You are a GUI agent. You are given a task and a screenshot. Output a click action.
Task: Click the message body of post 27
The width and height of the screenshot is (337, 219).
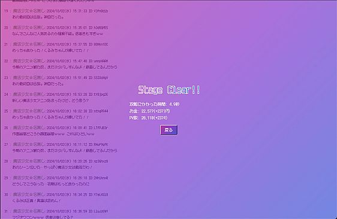click(x=65, y=151)
